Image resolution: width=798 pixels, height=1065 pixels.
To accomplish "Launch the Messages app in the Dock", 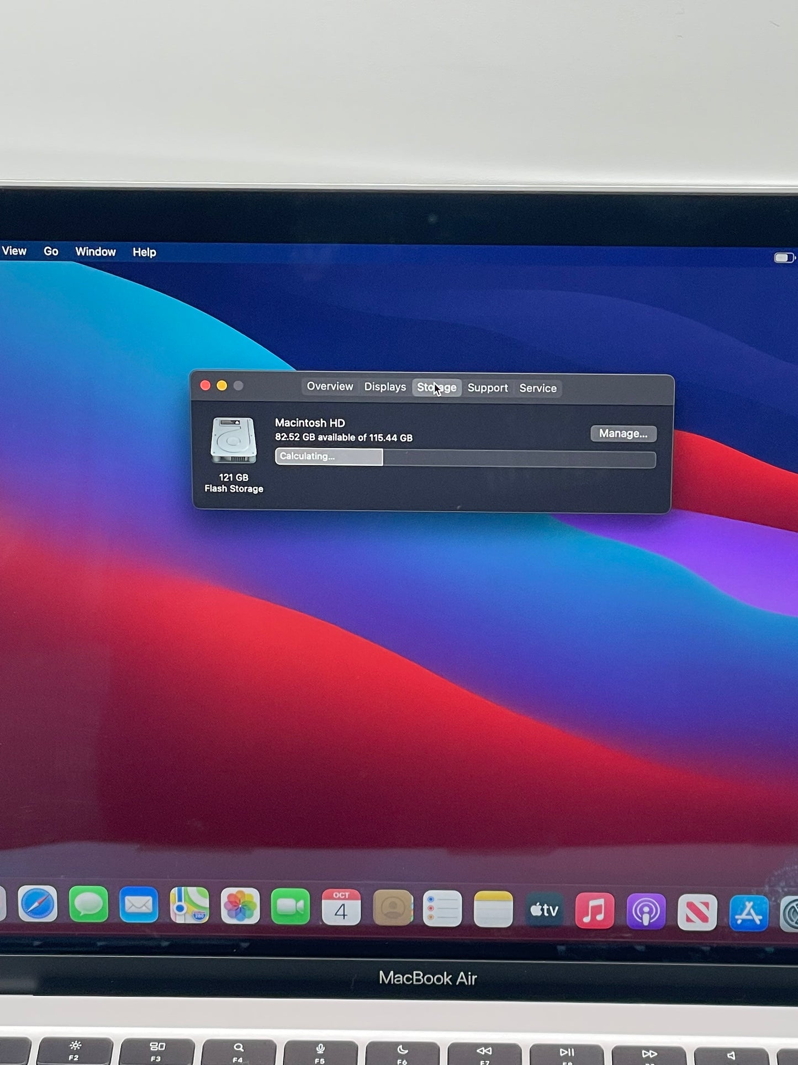I will point(88,905).
